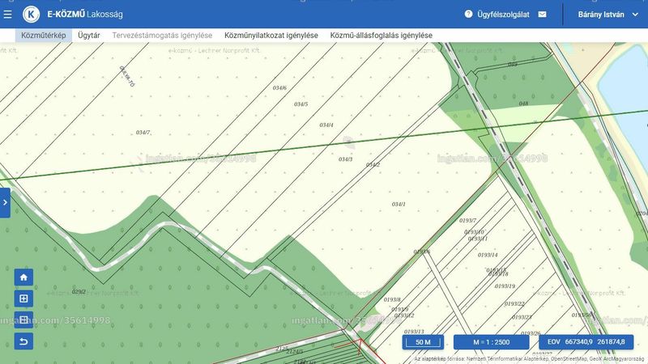Click parcel label 034/5

(x=301, y=104)
